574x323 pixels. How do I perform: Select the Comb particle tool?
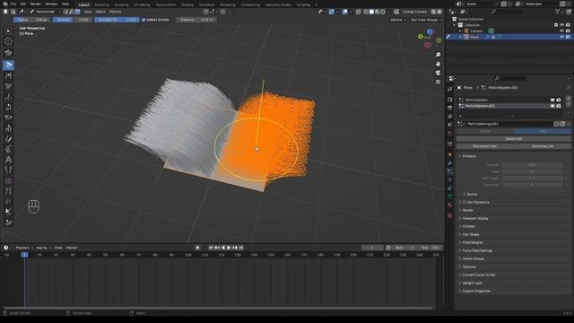point(8,54)
